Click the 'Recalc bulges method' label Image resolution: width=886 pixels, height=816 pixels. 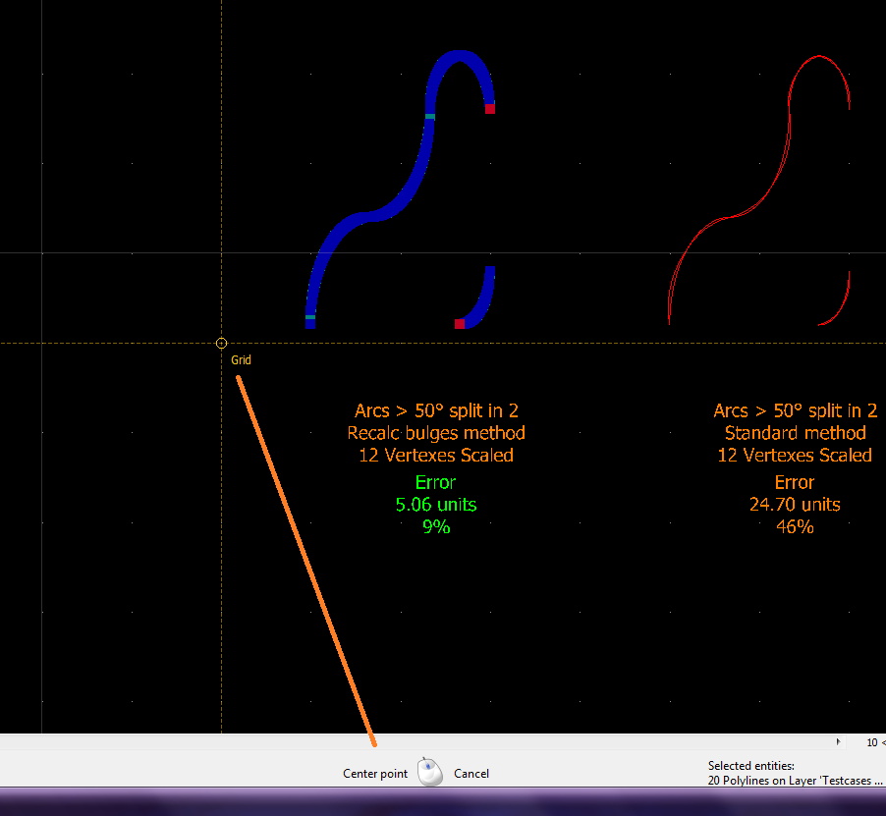pos(436,433)
